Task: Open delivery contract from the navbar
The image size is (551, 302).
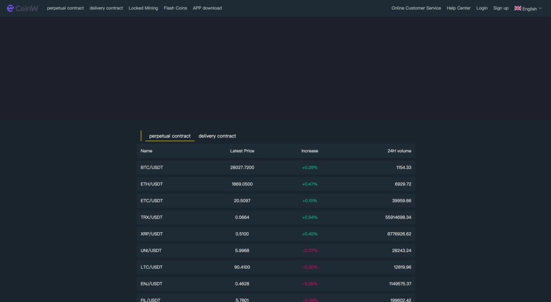Action: pyautogui.click(x=106, y=8)
